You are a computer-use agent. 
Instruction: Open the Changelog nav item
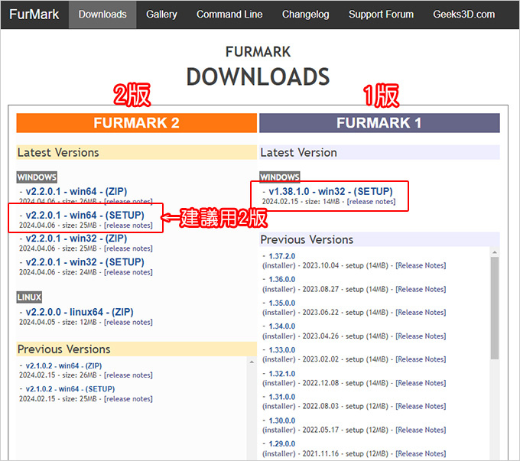(305, 15)
